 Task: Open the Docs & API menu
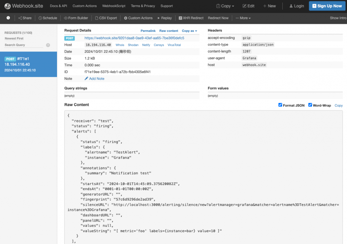tap(58, 6)
